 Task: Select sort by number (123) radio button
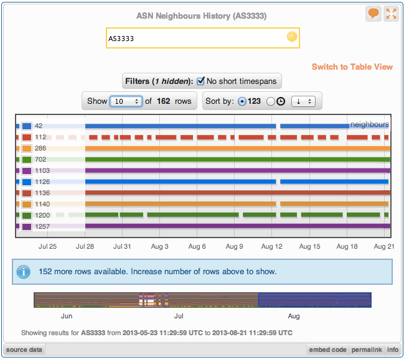[x=242, y=101]
